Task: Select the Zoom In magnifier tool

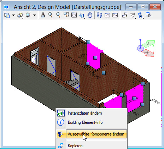Action: pos(51,15)
